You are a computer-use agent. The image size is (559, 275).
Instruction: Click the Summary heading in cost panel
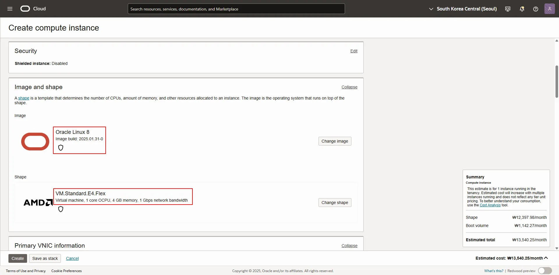click(x=475, y=177)
